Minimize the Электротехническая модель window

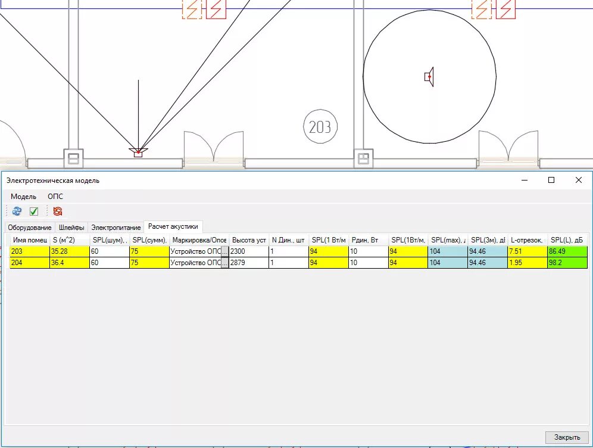coord(524,180)
